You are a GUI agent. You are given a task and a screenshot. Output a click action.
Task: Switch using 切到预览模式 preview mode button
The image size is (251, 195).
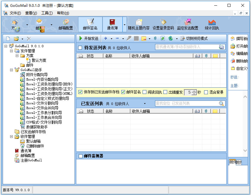pos(194,38)
